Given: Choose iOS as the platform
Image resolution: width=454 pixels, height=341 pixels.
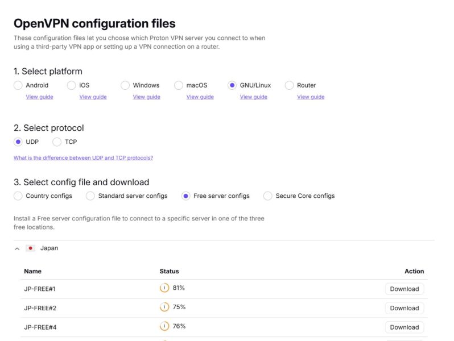Looking at the screenshot, I should point(72,85).
